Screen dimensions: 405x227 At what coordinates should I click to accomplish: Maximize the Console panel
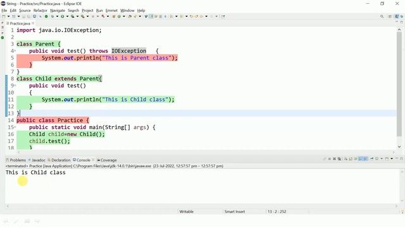(x=402, y=159)
